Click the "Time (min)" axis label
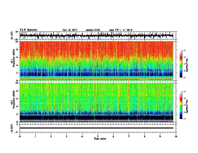The width and height of the screenshot is (198, 153). click(100, 139)
